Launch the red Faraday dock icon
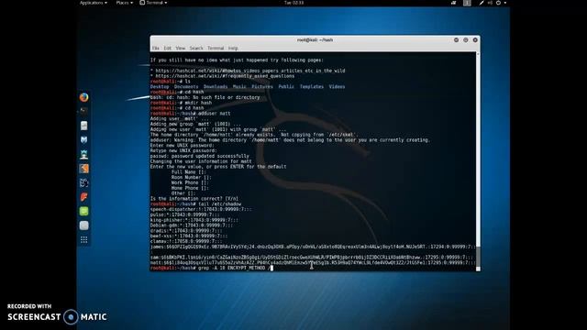The image size is (587, 330). point(83,197)
